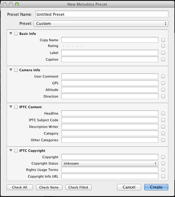Open the Copyright Status dropdown

tap(110, 163)
